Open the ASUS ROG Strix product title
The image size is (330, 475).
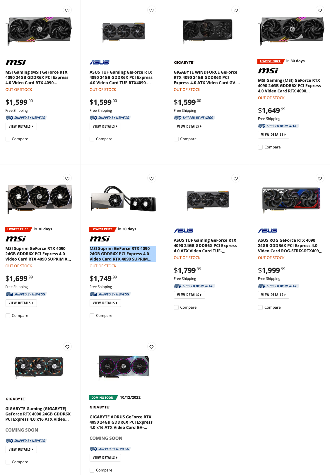click(290, 245)
